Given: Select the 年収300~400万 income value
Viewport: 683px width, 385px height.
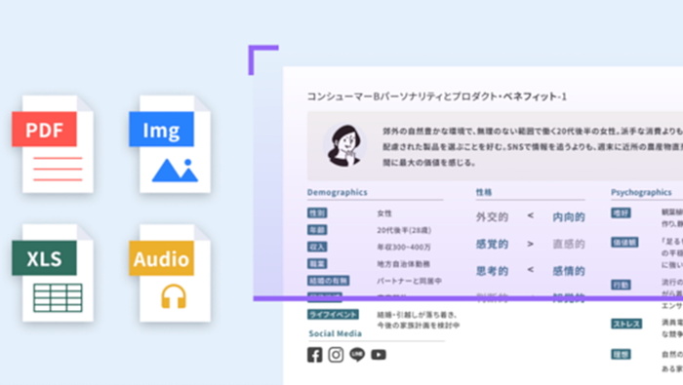Looking at the screenshot, I should coord(404,248).
